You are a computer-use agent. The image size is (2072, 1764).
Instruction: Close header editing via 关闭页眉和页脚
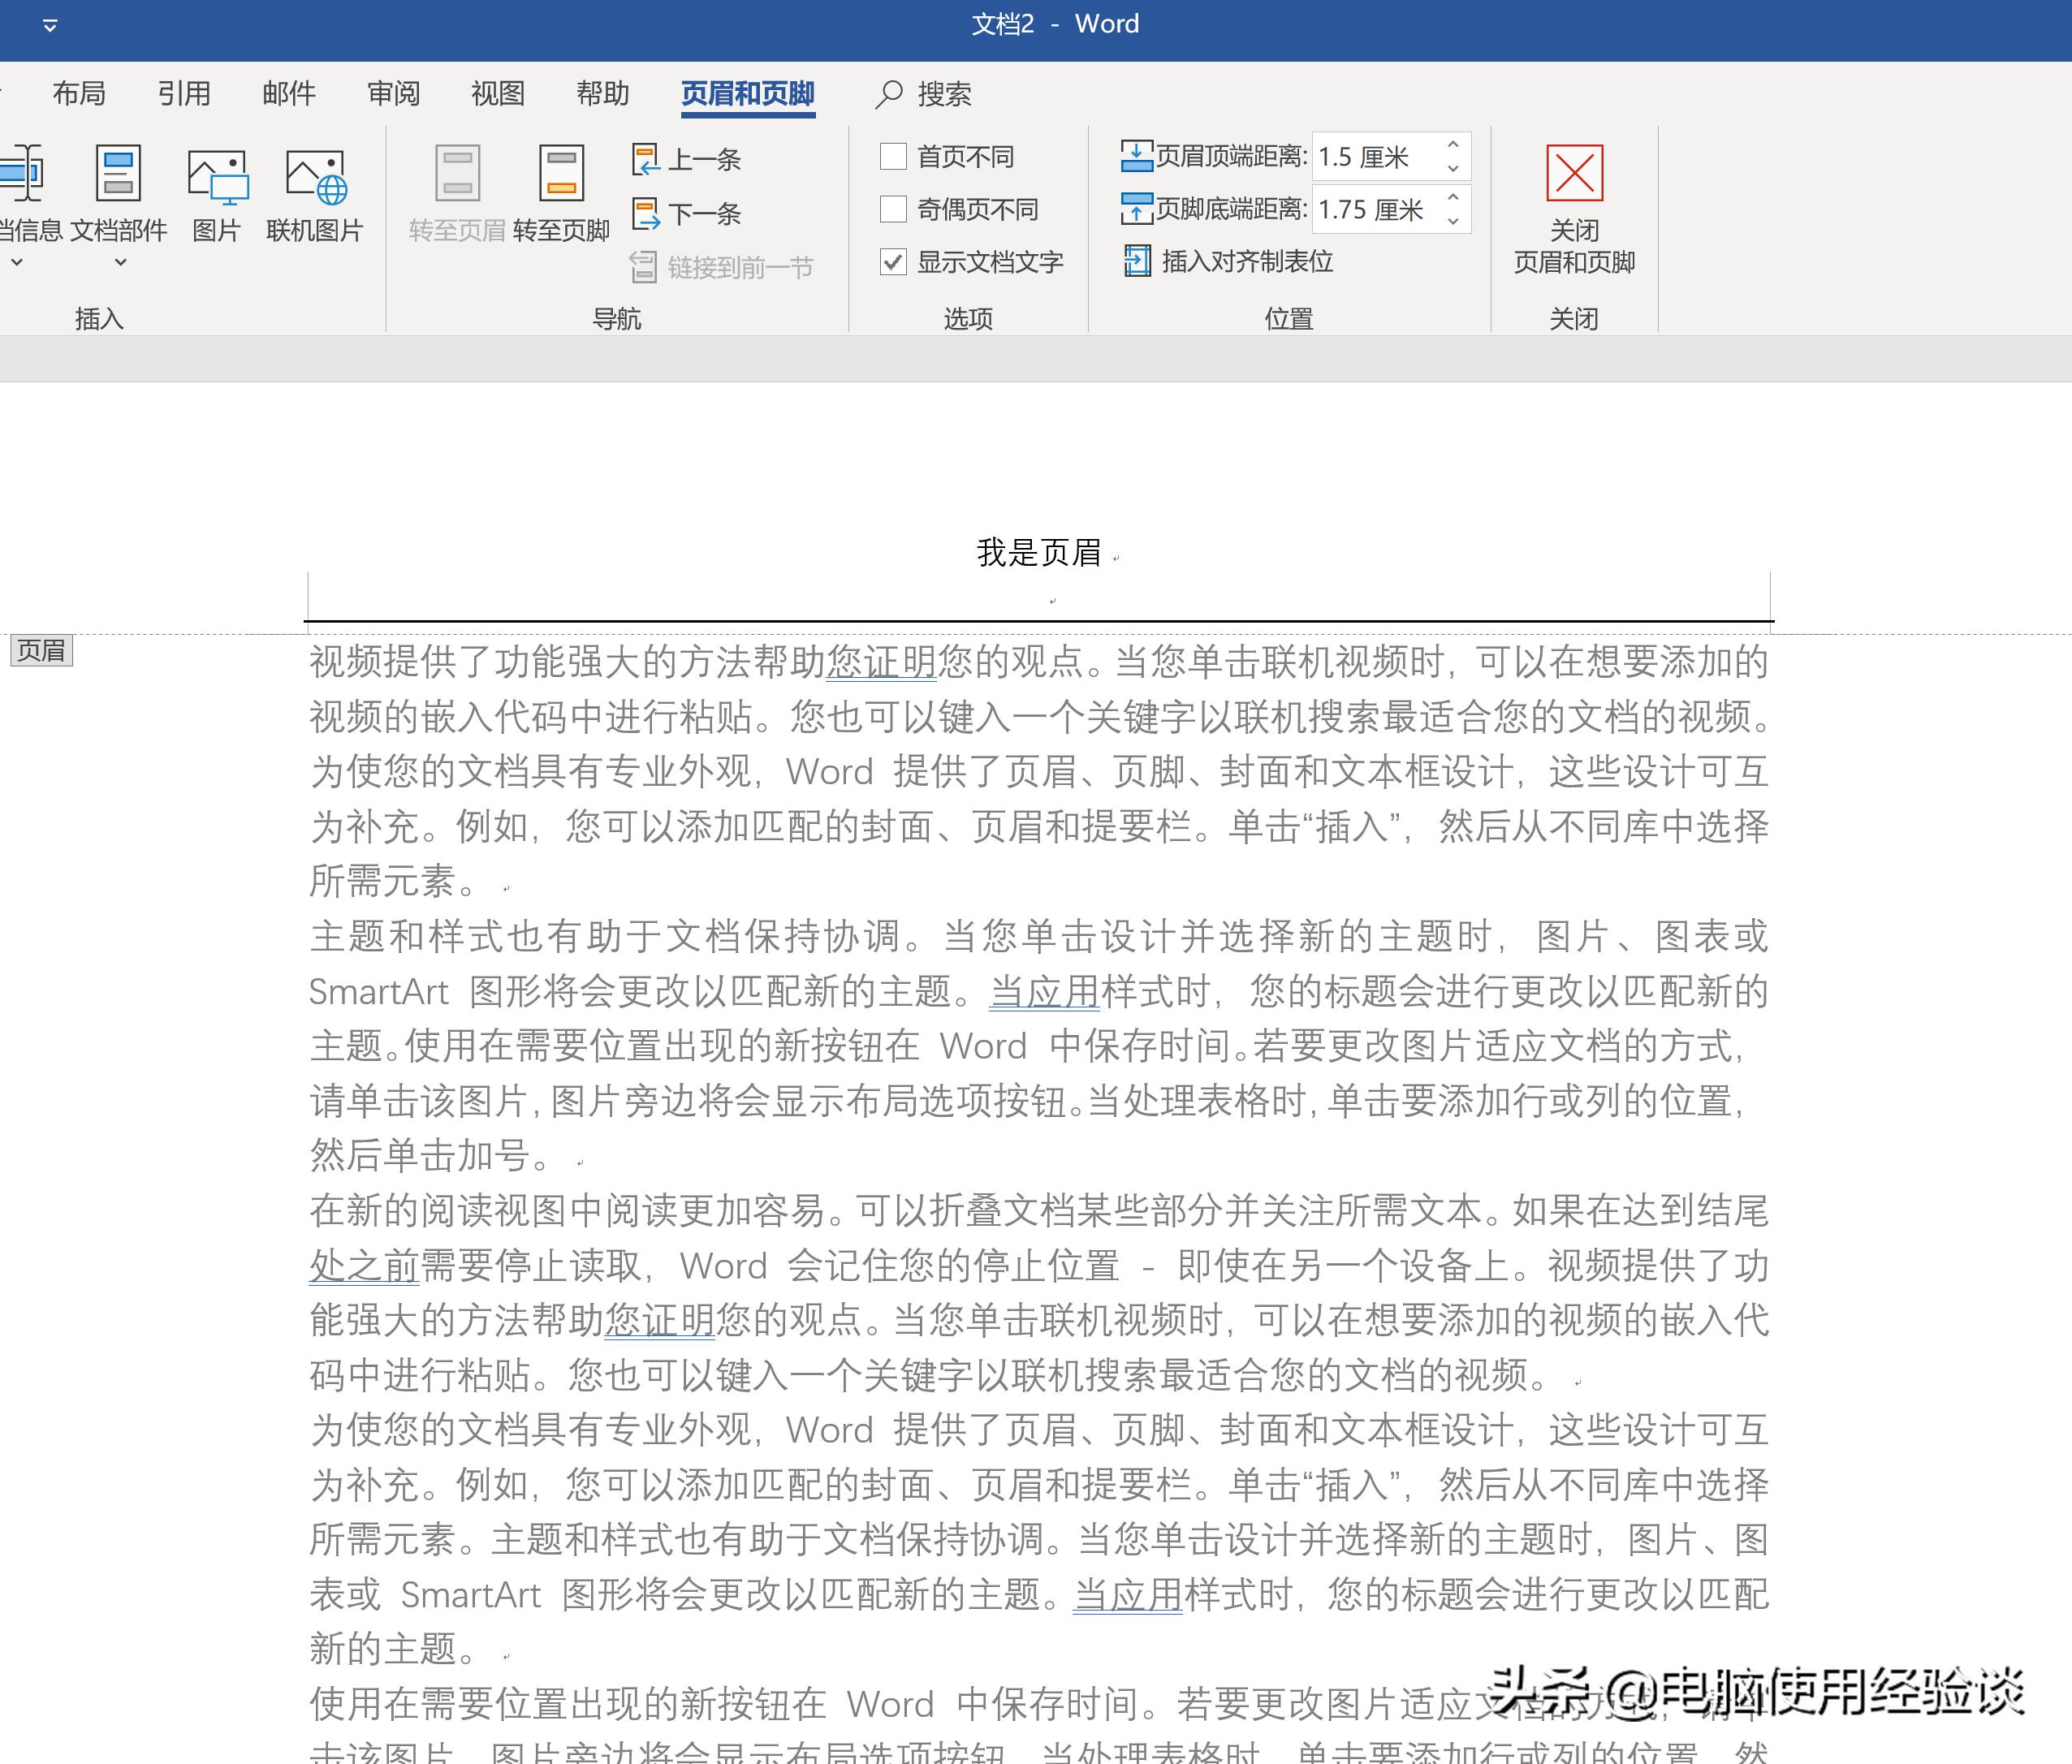click(1575, 205)
